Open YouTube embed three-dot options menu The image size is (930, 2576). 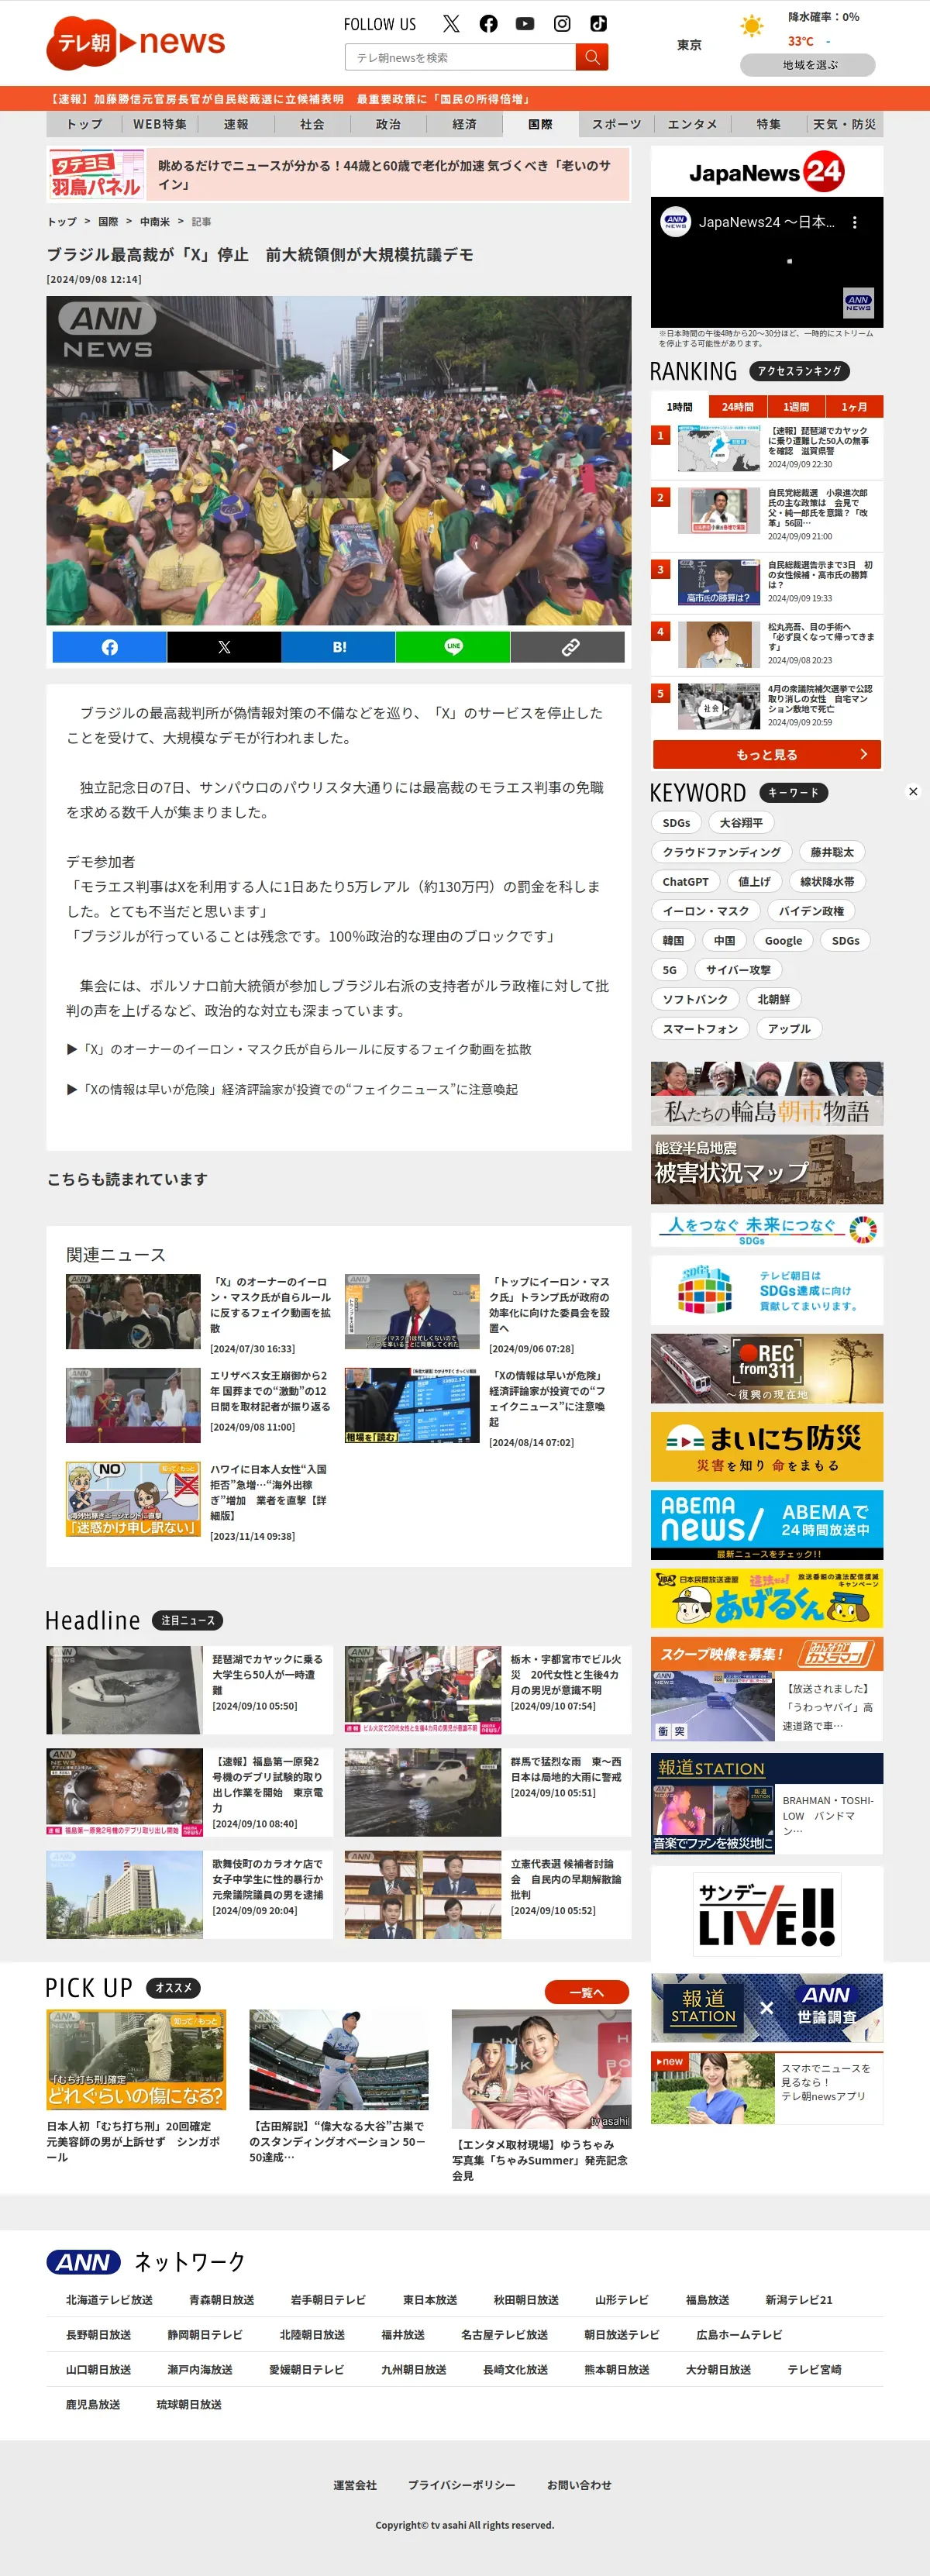point(854,222)
